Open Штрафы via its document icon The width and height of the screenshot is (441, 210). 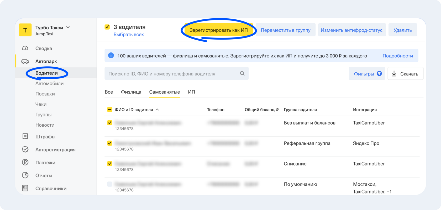point(25,137)
